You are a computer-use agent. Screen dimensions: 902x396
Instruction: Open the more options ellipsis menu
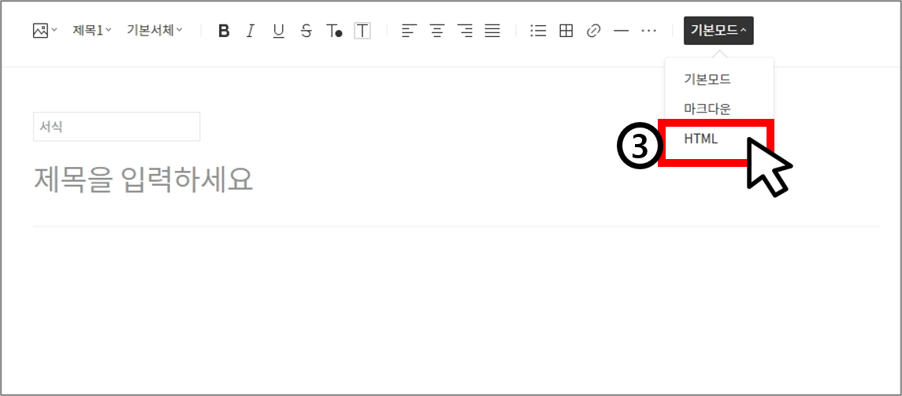[x=649, y=31]
